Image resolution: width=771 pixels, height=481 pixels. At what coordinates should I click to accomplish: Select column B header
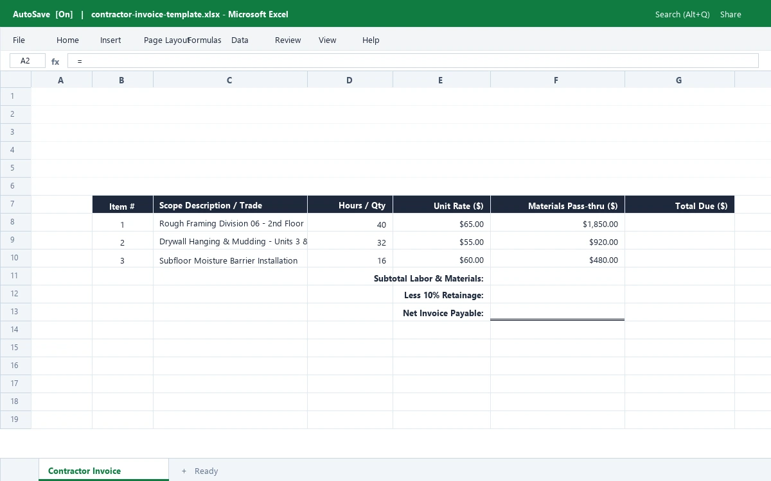tap(122, 80)
